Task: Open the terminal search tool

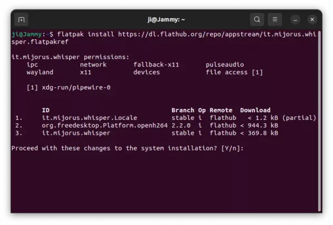Action: [x=257, y=19]
